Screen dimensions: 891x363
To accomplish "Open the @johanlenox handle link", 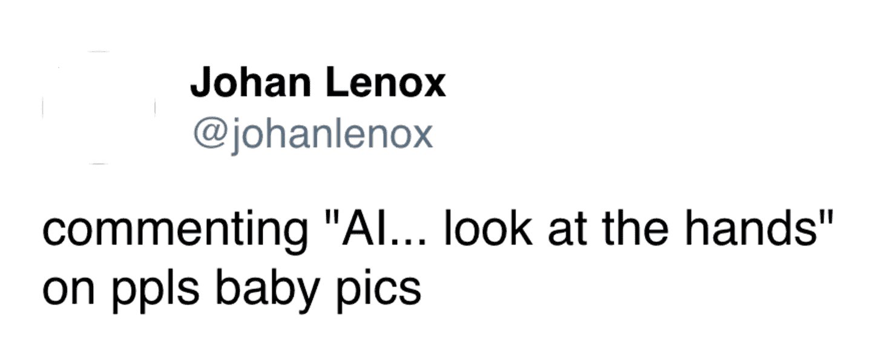I will click(x=312, y=134).
